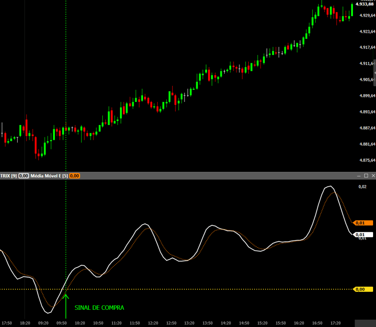376x327 pixels.
Task: Click the 09:50 time axis label
Action: tap(62, 323)
